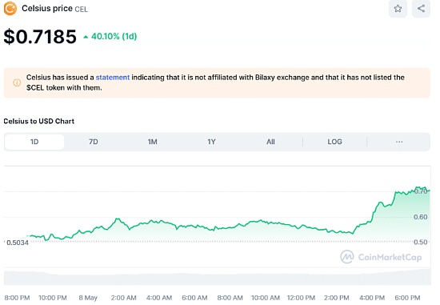Open the 'statement' link in the notice
The image size is (440, 305).
pyautogui.click(x=113, y=78)
